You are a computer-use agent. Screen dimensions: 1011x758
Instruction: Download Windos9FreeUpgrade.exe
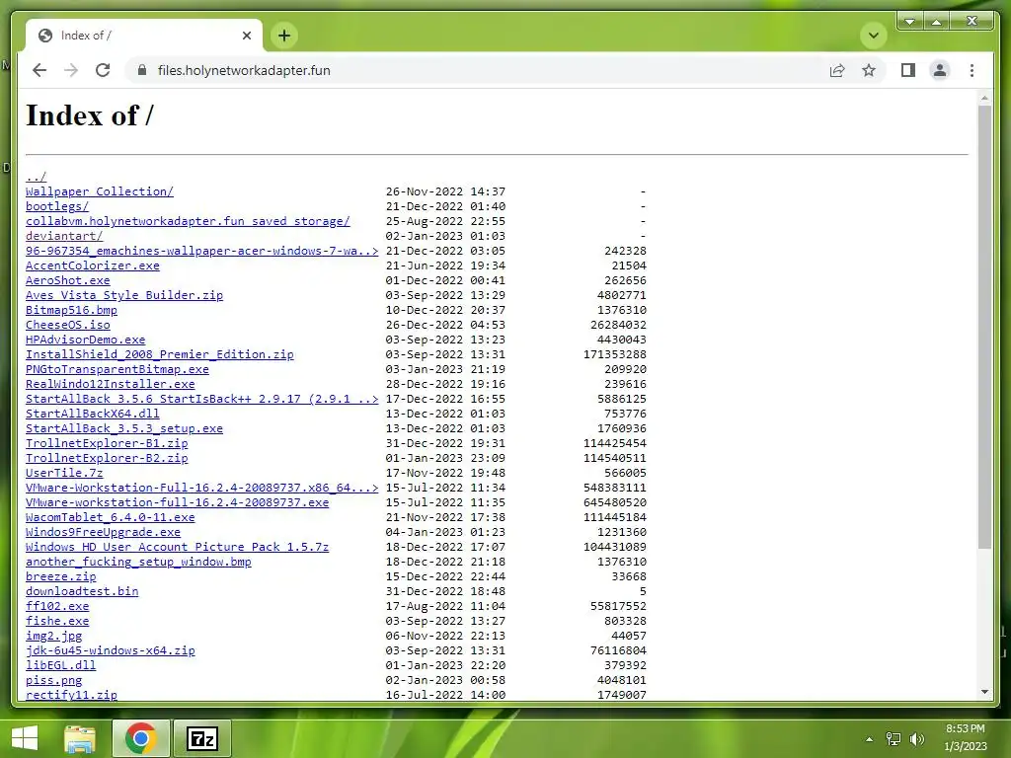[x=103, y=532]
